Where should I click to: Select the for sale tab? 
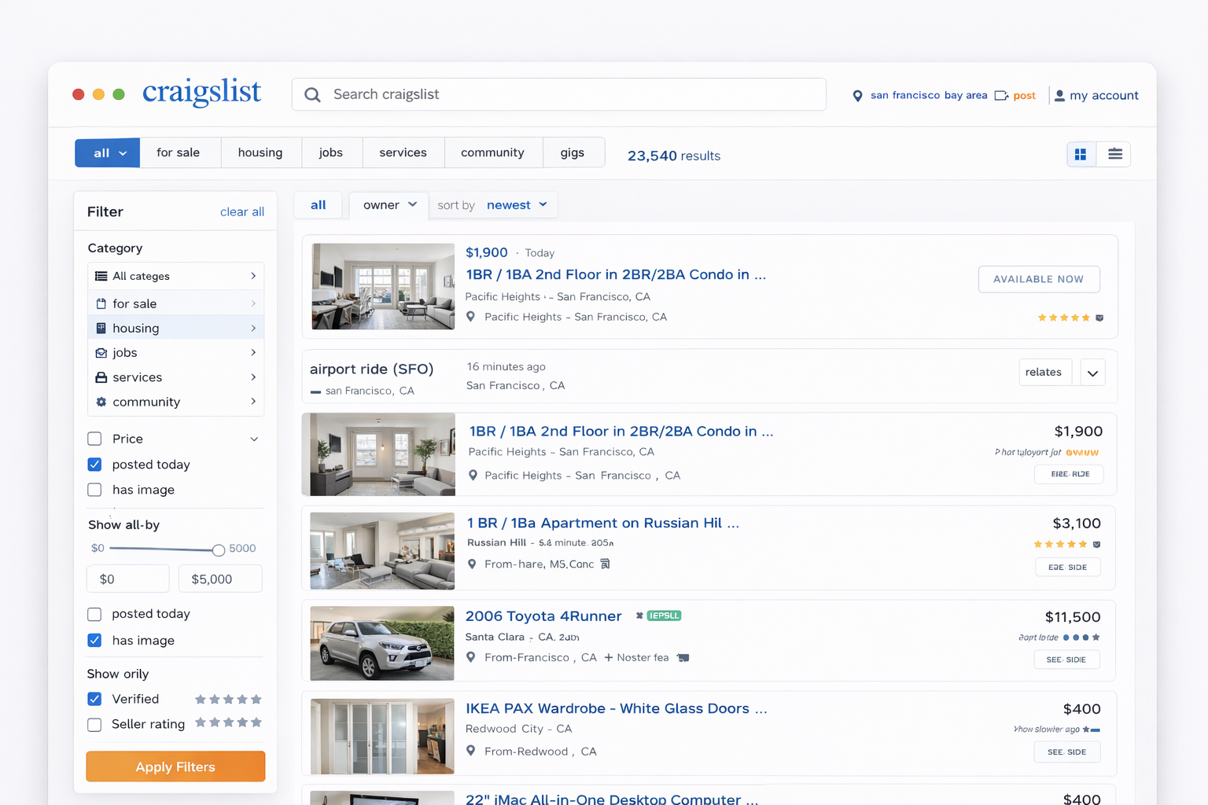tap(179, 153)
